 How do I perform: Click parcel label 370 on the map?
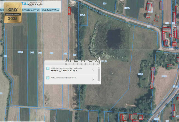(x=75, y=55)
